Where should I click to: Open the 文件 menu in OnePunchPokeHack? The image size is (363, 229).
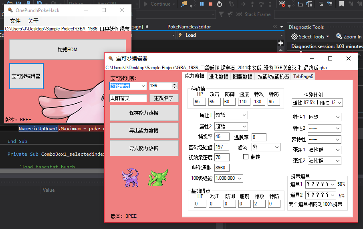15,21
